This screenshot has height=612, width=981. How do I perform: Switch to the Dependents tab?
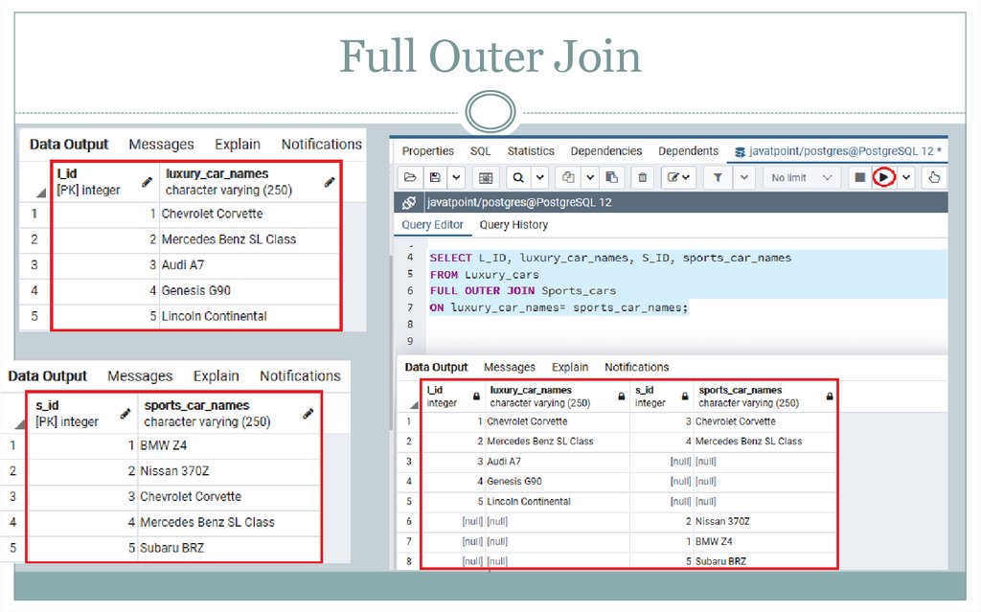tap(688, 151)
